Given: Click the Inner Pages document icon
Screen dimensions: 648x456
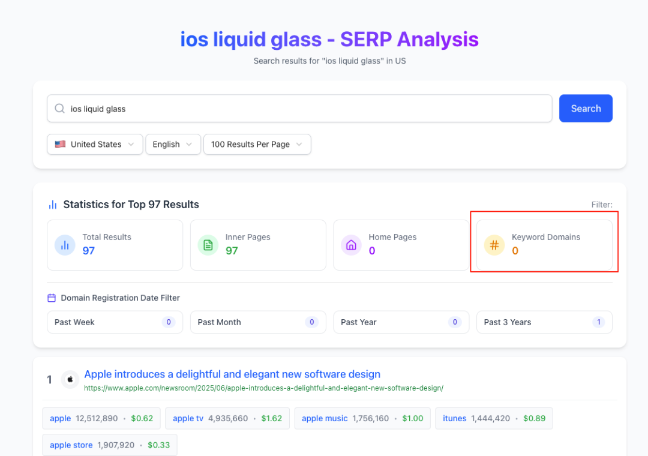Looking at the screenshot, I should click(208, 245).
